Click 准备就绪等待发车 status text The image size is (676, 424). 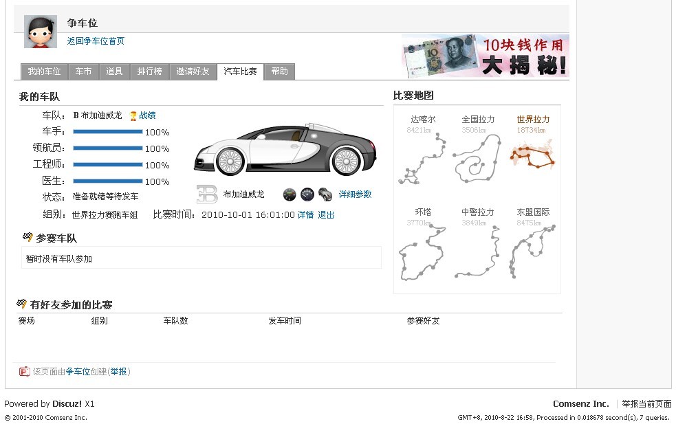coord(106,197)
